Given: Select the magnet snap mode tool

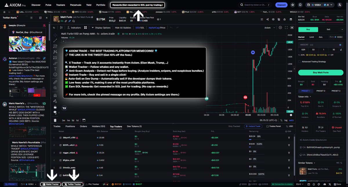Looking at the screenshot, I should 55,95.
